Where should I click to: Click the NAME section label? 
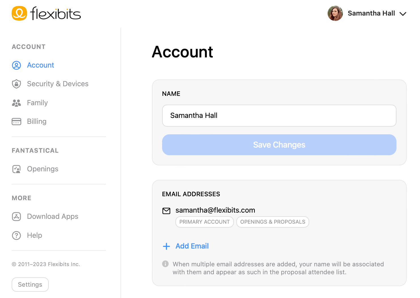[x=171, y=94]
